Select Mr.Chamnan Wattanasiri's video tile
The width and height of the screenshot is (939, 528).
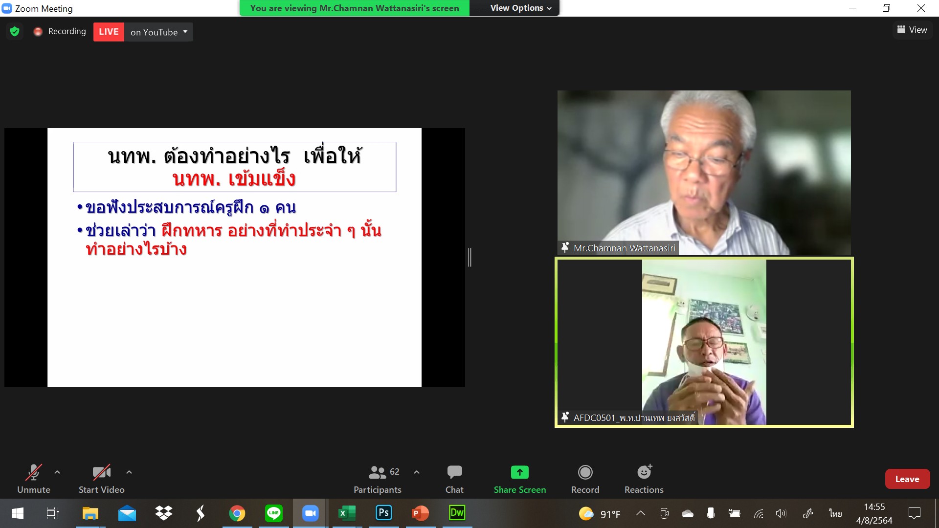click(704, 173)
